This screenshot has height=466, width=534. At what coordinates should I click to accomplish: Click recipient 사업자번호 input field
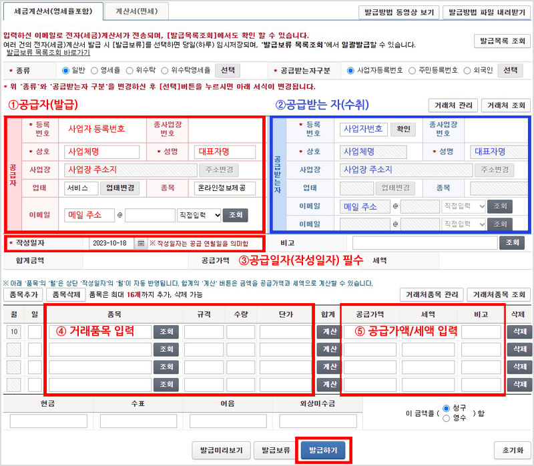click(x=364, y=129)
